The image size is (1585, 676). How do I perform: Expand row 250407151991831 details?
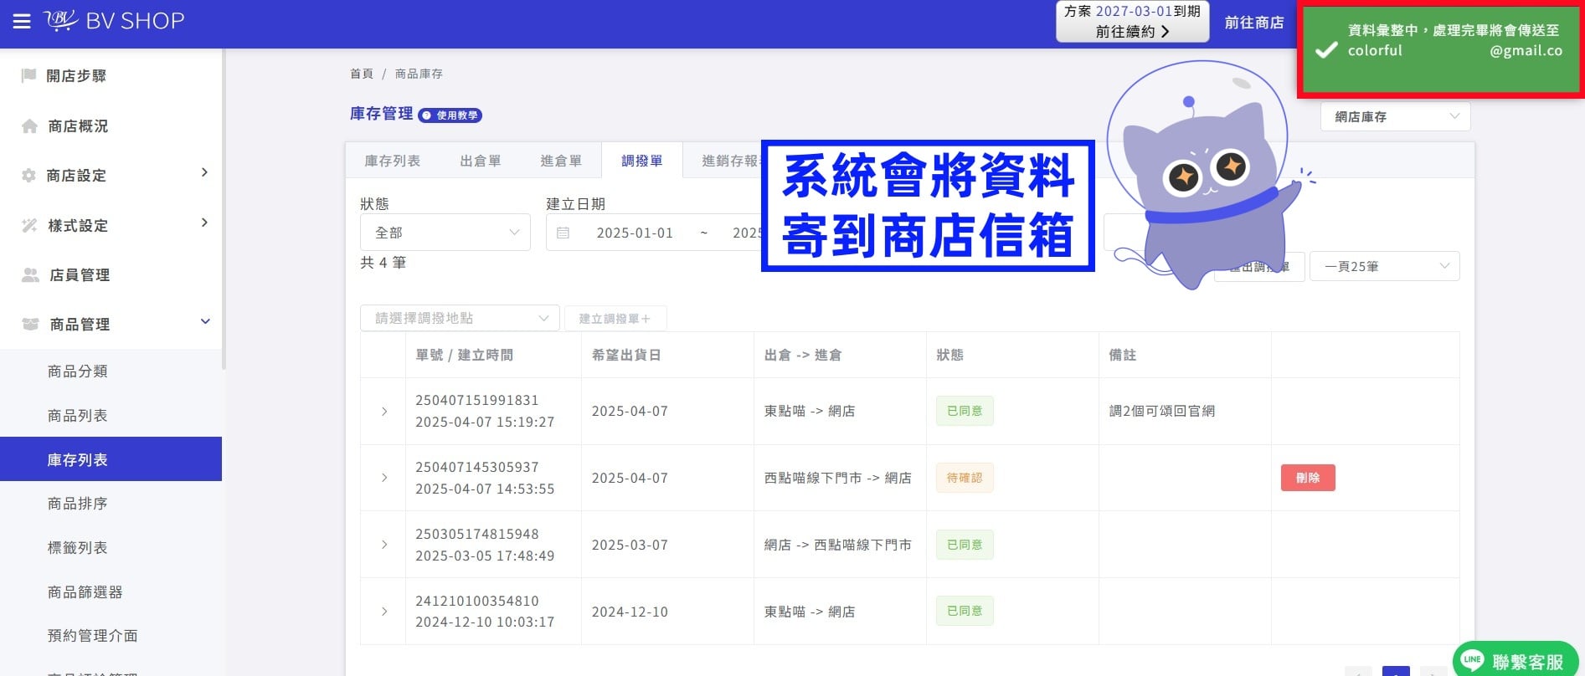pyautogui.click(x=384, y=411)
